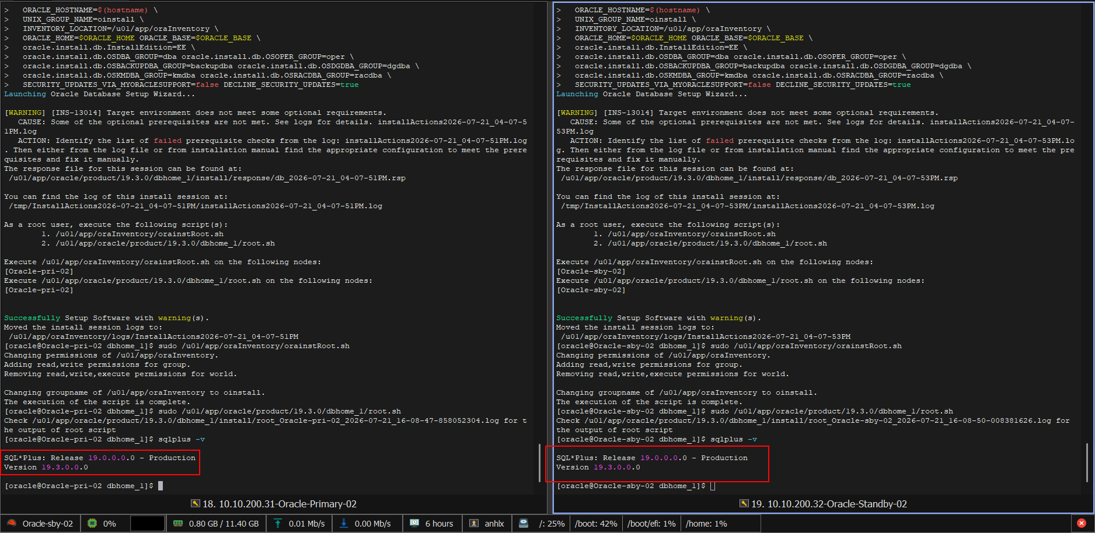Switch to tab 19. 10.10.200.32-Oracle-Standby-02
Viewport: 1095px width, 533px height.
pyautogui.click(x=823, y=504)
